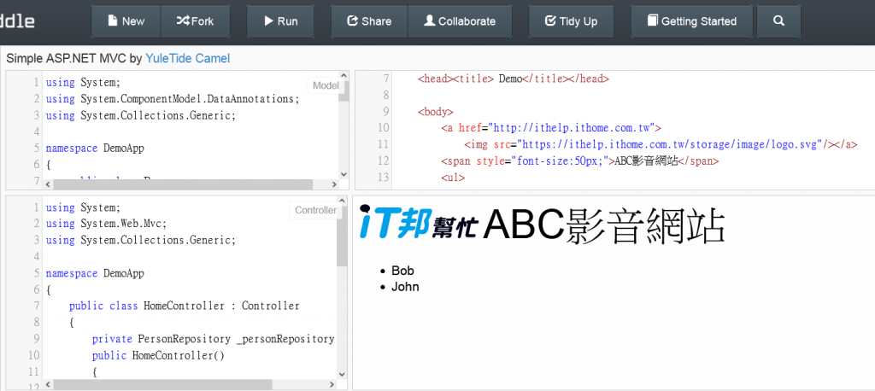Open YuleTide Camel author link

pyautogui.click(x=187, y=59)
